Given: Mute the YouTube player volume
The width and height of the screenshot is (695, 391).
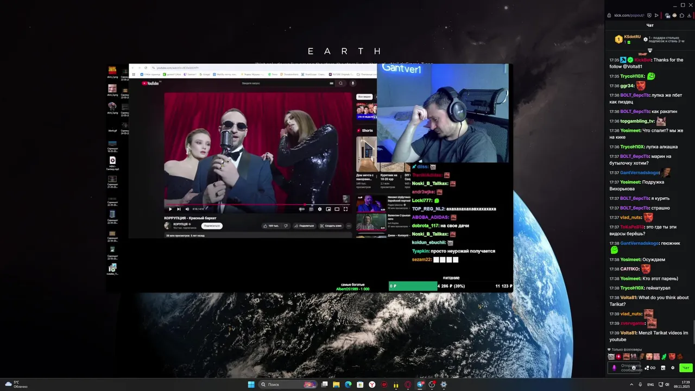Looking at the screenshot, I should [187, 209].
